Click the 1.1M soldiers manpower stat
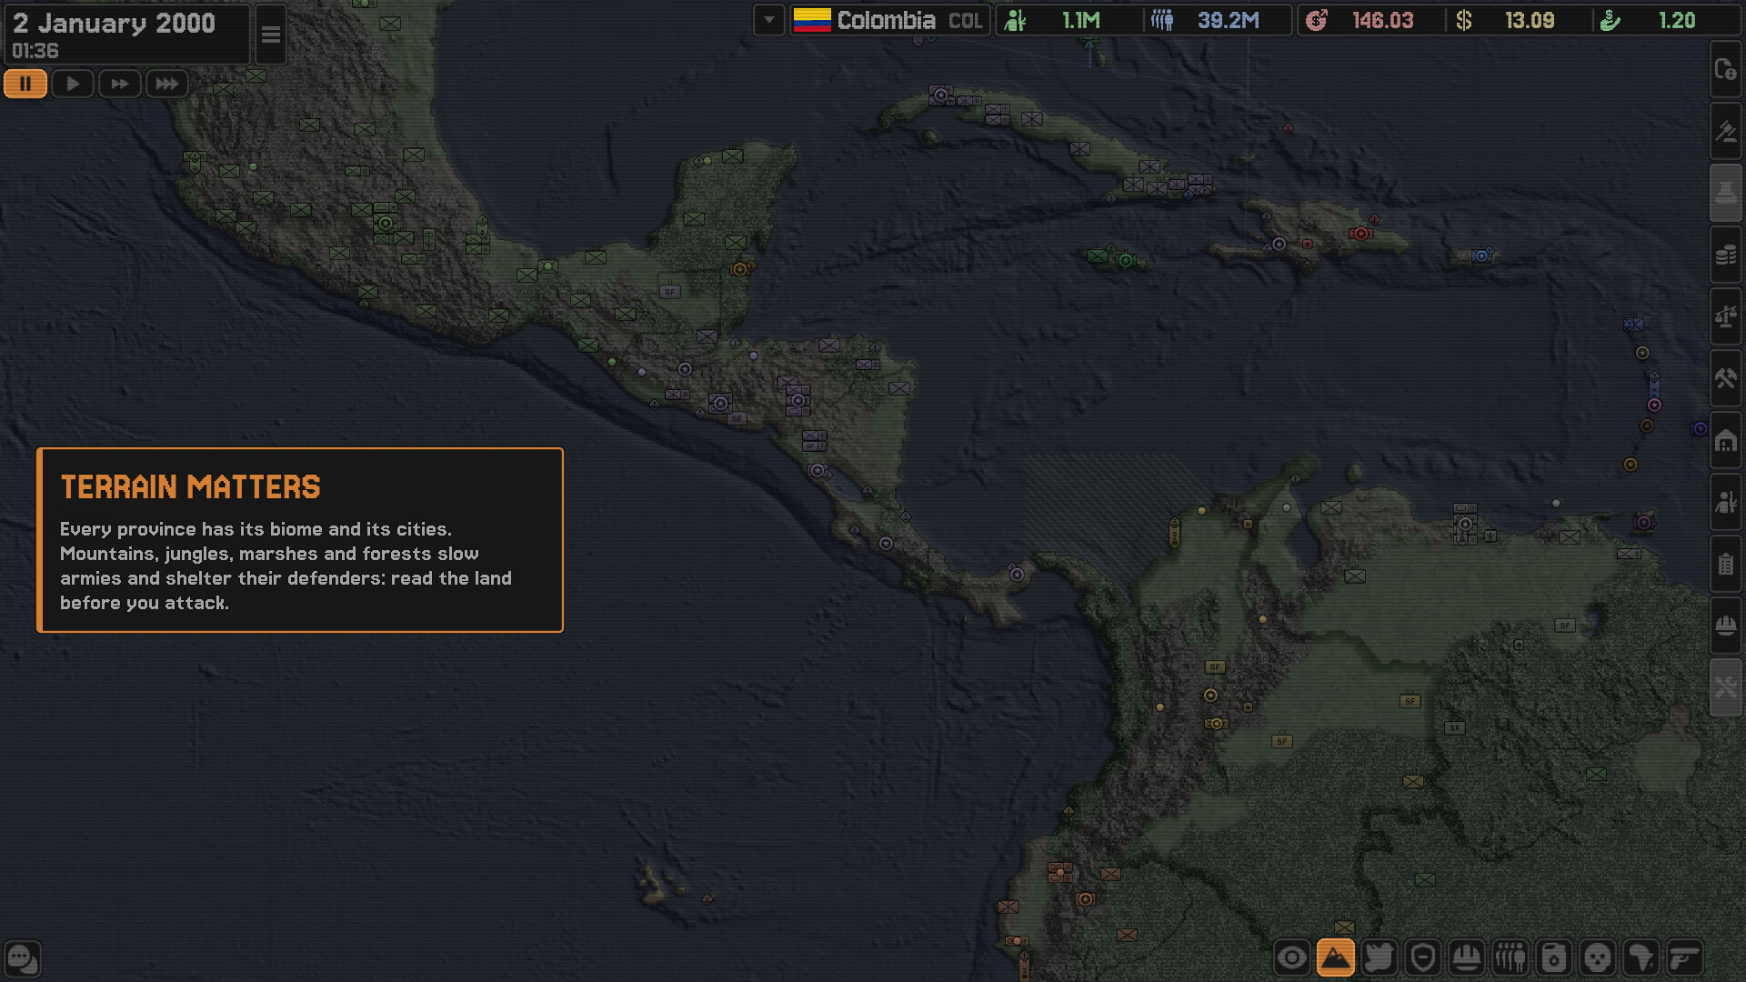The width and height of the screenshot is (1746, 982). pyautogui.click(x=1068, y=20)
